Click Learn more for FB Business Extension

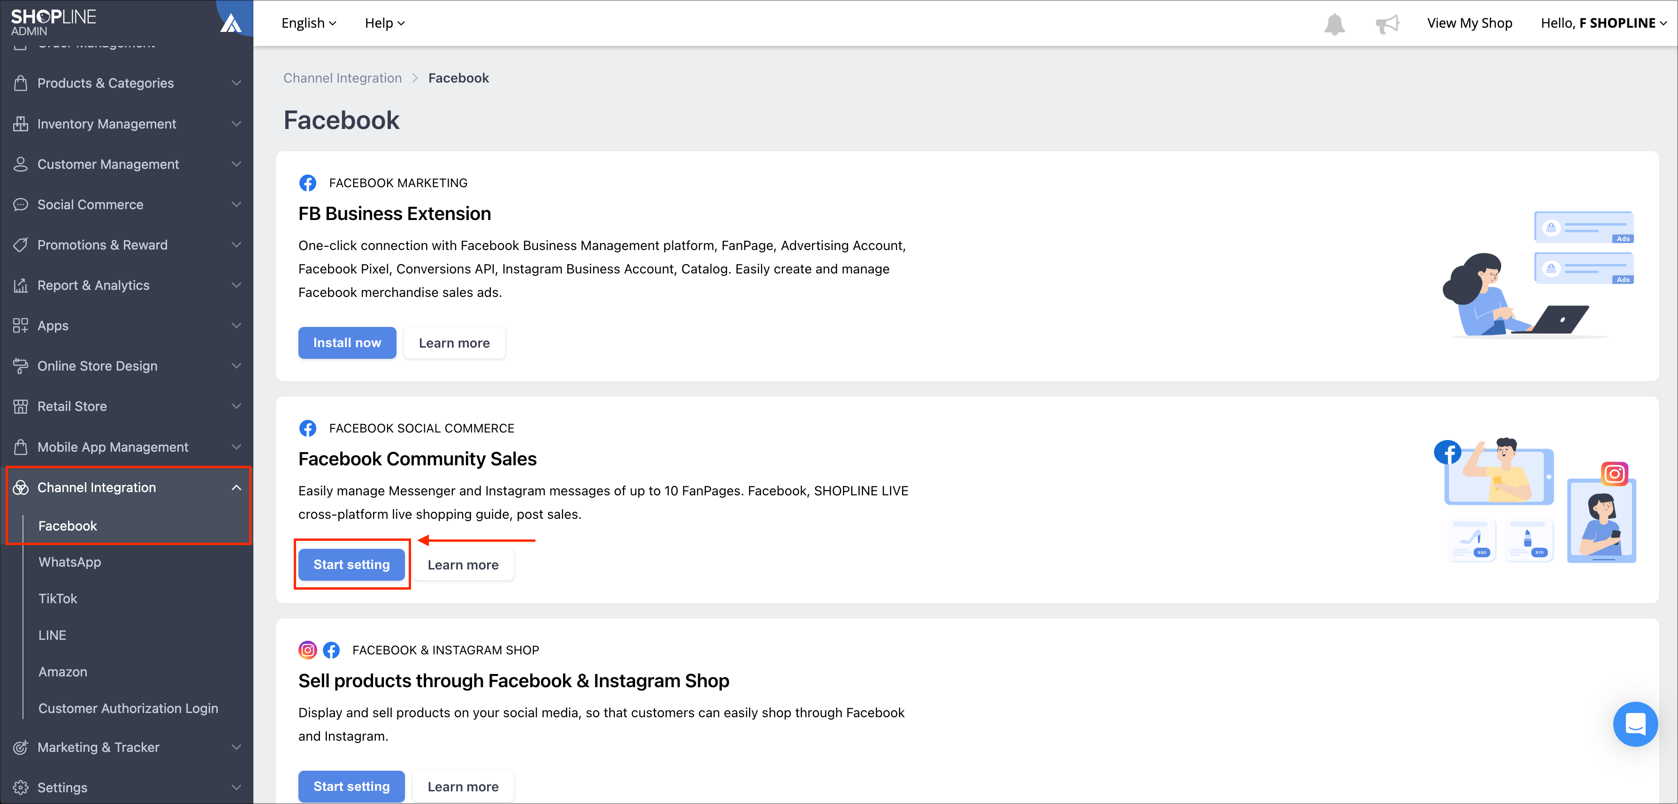point(454,343)
